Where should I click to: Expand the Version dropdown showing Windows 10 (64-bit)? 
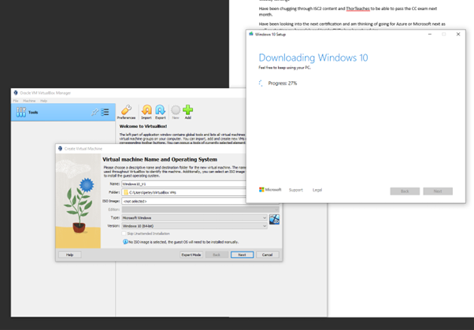[194, 226]
